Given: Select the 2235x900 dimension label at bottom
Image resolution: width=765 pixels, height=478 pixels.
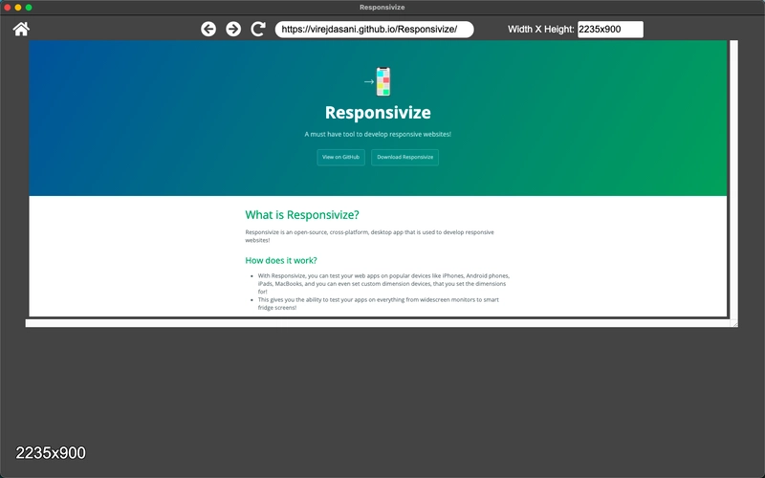Looking at the screenshot, I should coord(51,453).
